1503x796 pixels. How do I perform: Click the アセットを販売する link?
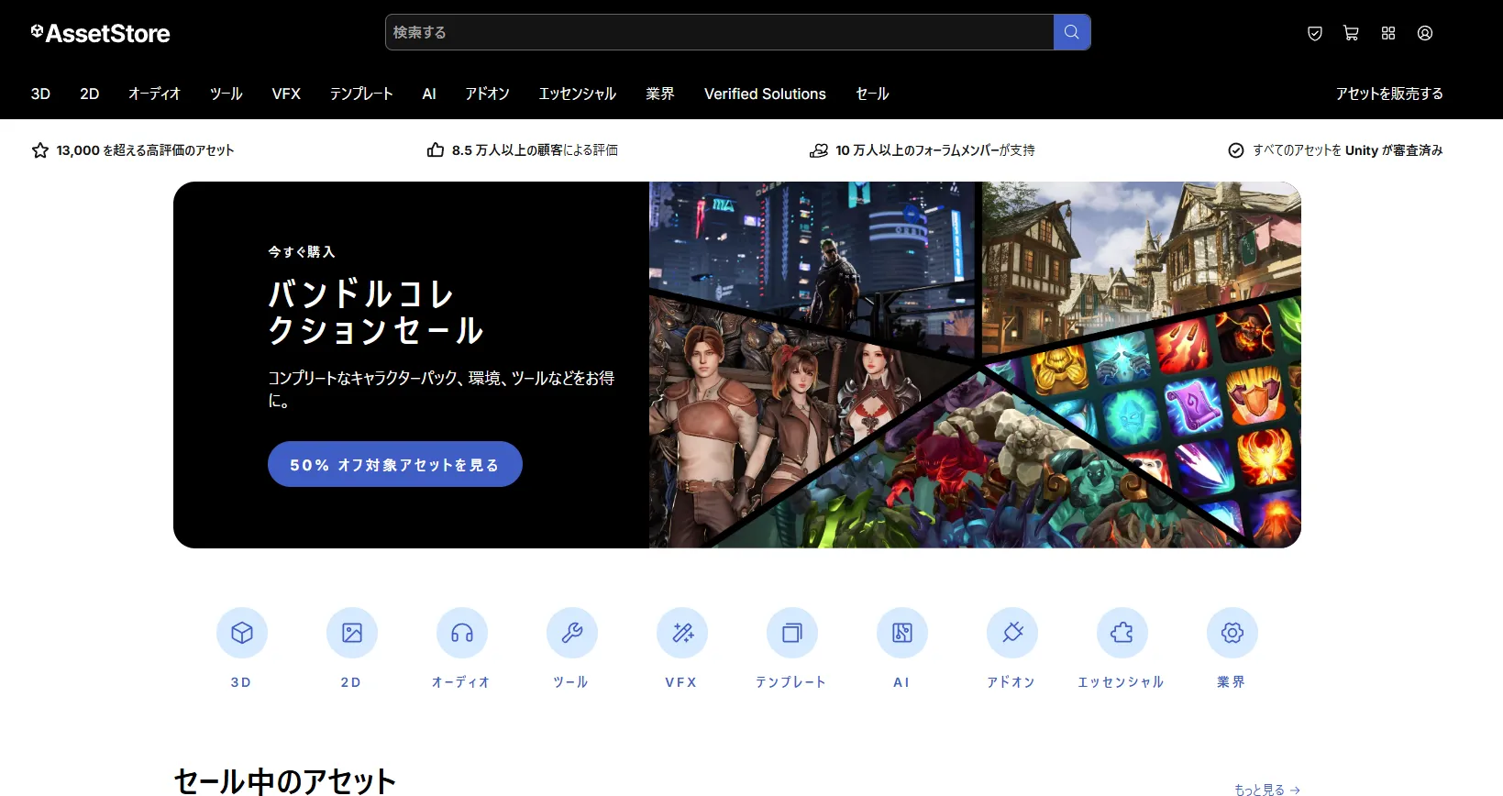pyautogui.click(x=1389, y=94)
